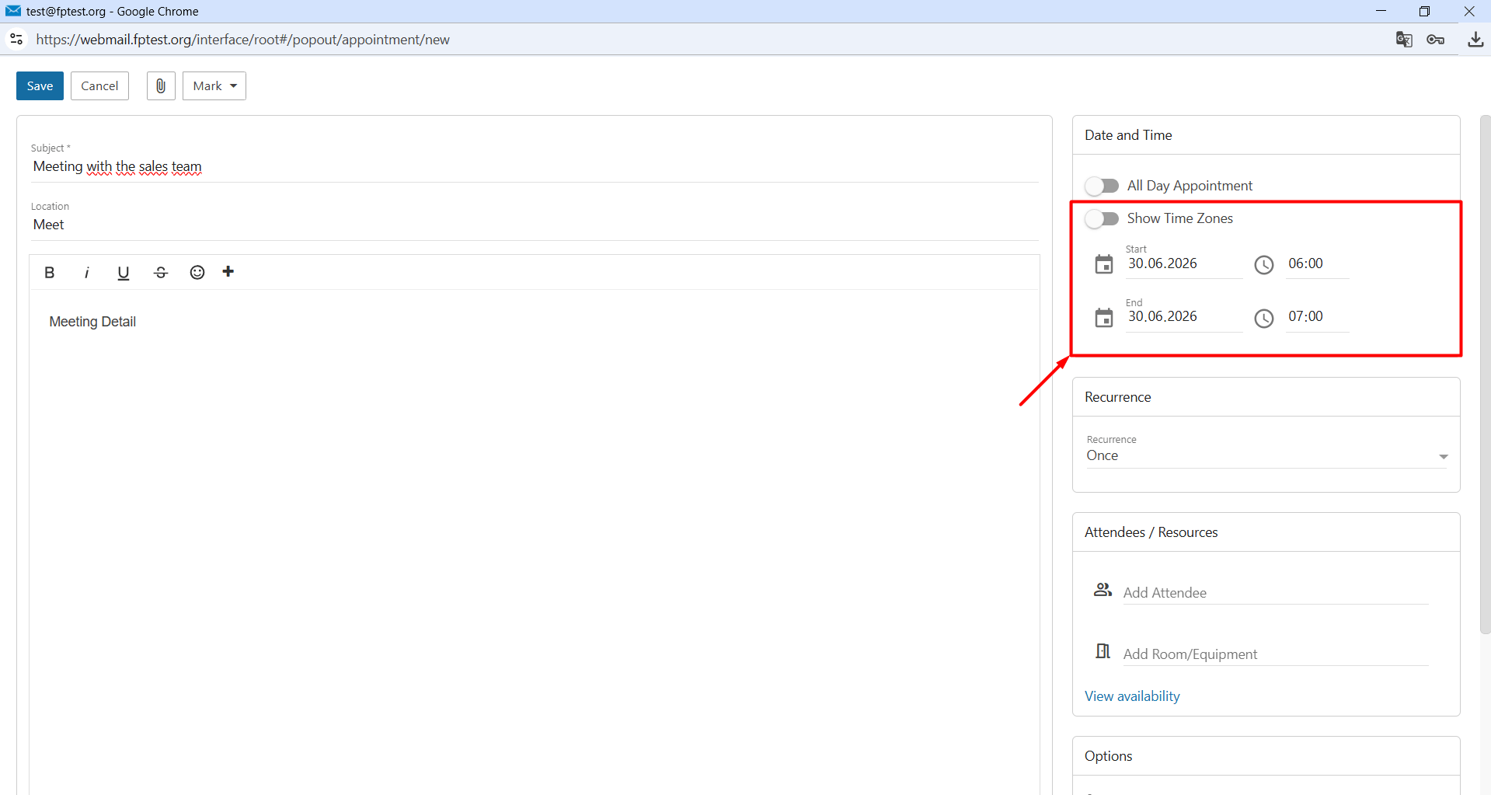Edit the Start date 30.06.2026 field
Screen dimensions: 1491x795
(1183, 264)
